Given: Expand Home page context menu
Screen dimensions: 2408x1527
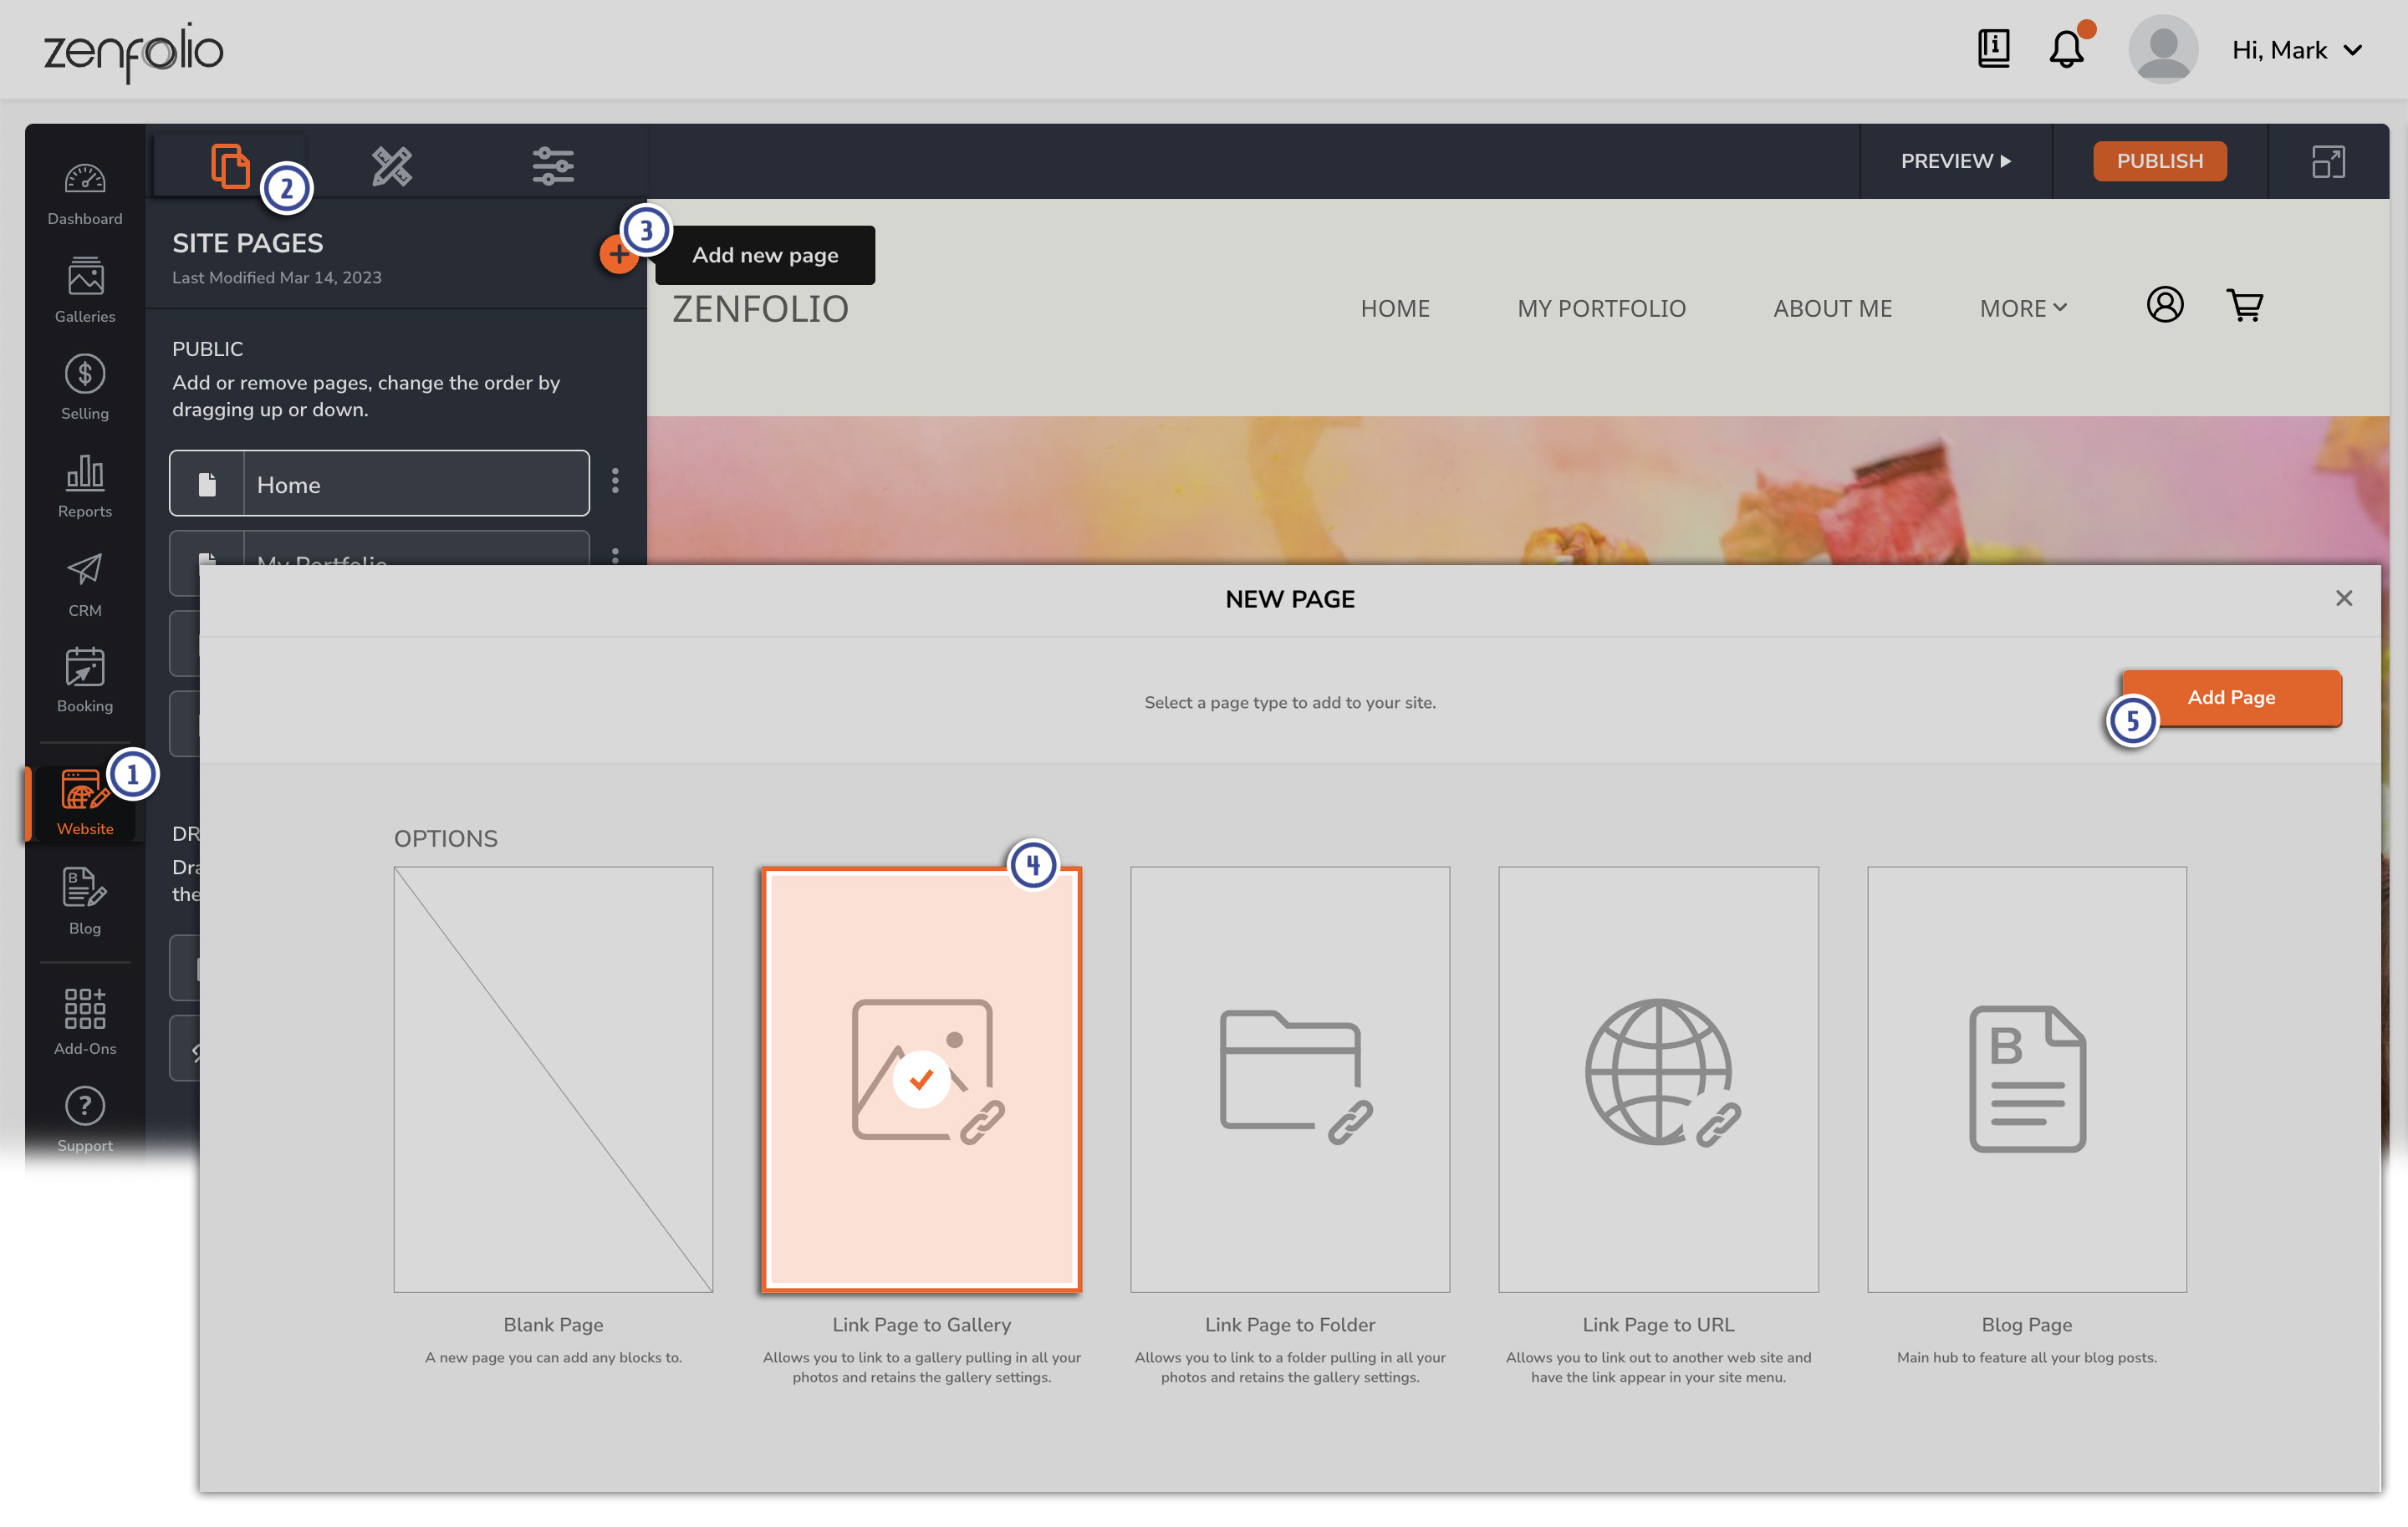Looking at the screenshot, I should point(616,485).
